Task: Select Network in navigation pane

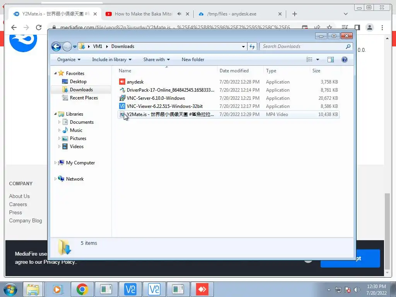Action: pos(75,179)
